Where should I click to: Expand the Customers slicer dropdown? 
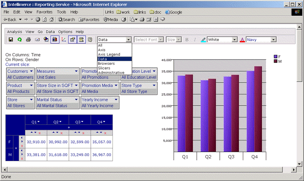pyautogui.click(x=31, y=71)
